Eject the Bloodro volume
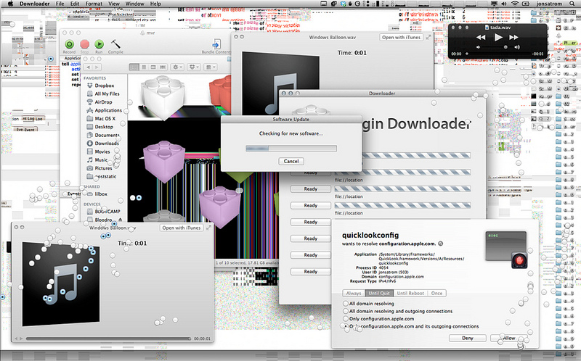This screenshot has height=361, width=581. click(x=121, y=220)
